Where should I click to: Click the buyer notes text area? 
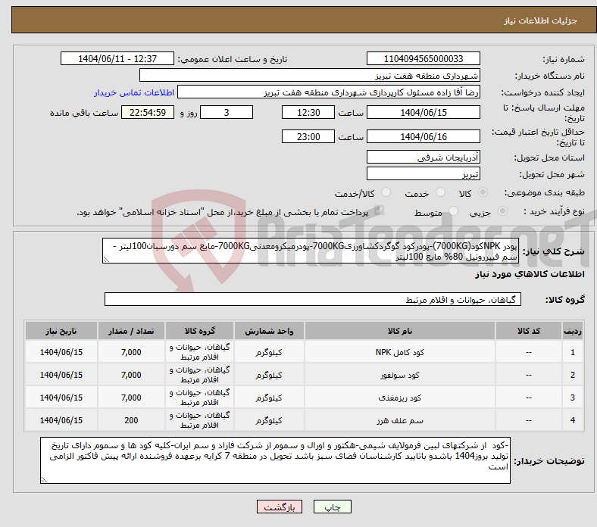277,460
